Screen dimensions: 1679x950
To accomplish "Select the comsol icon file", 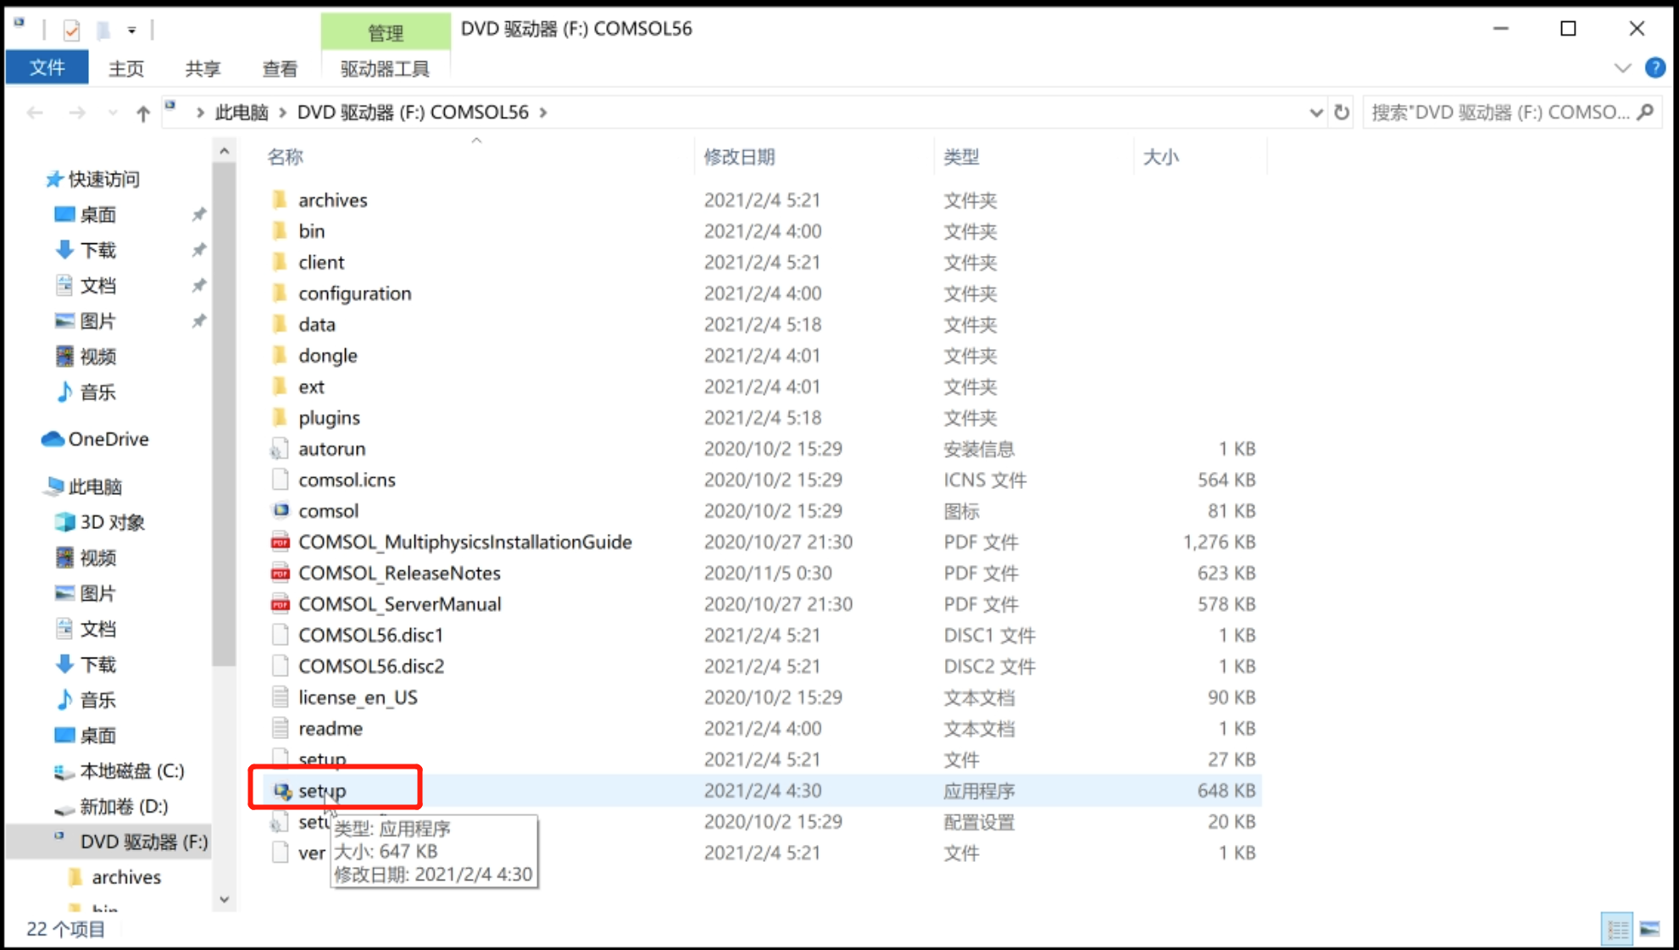I will (328, 511).
